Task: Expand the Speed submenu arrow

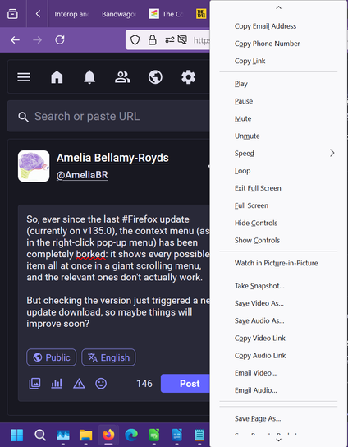Action: (332, 154)
